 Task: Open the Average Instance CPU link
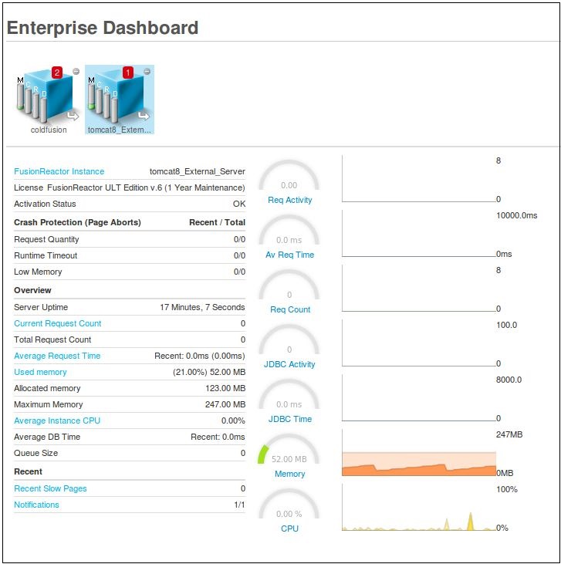click(57, 420)
